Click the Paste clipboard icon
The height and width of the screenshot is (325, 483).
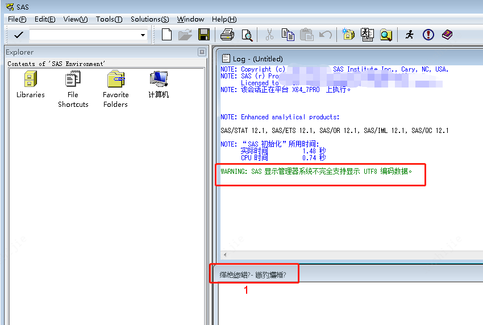coord(306,35)
